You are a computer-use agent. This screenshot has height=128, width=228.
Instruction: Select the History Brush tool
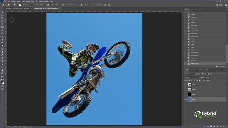(2, 43)
